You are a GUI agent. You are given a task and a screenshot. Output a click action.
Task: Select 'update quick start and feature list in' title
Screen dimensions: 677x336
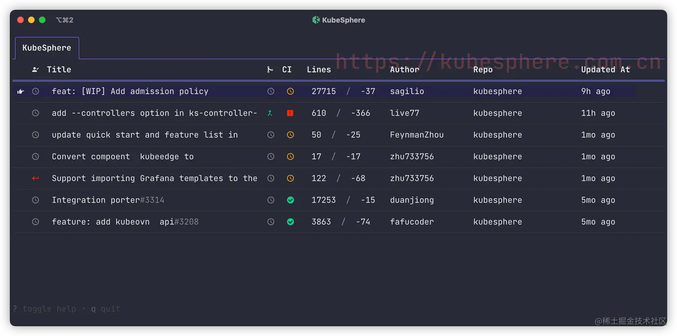[x=145, y=135]
